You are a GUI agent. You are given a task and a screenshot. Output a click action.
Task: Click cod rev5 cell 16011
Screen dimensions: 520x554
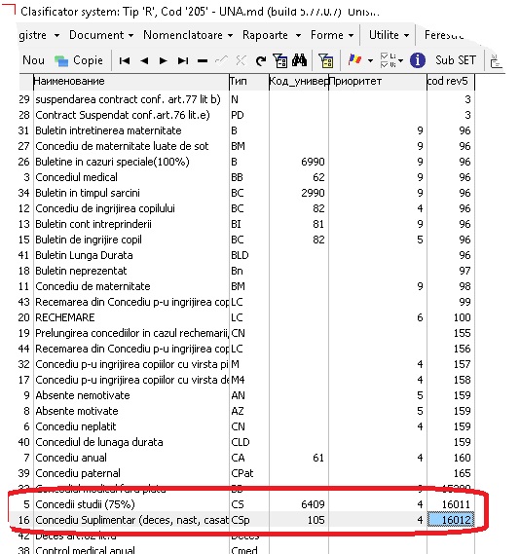(x=451, y=504)
